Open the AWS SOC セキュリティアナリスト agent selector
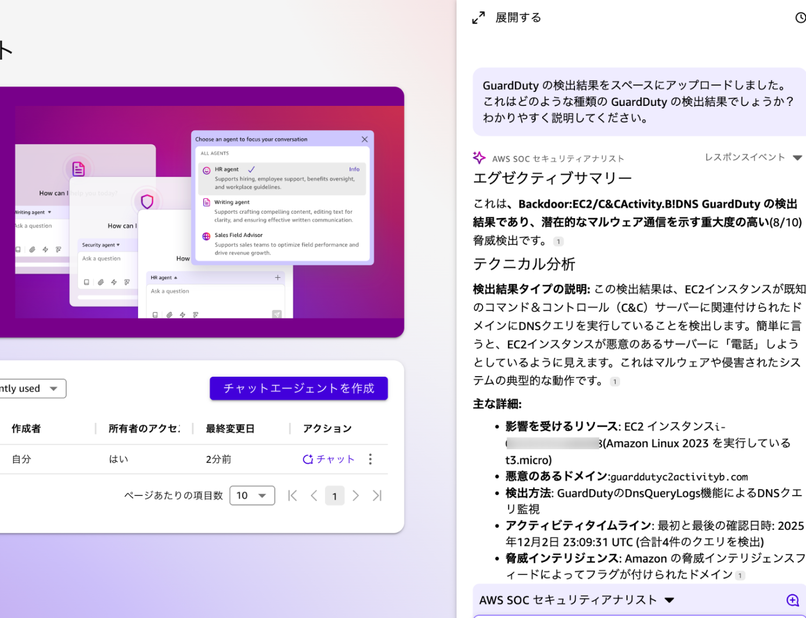 (x=577, y=600)
